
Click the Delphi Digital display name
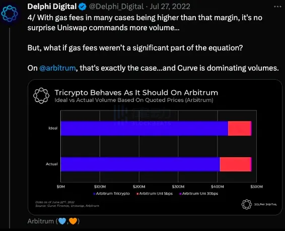click(x=52, y=7)
